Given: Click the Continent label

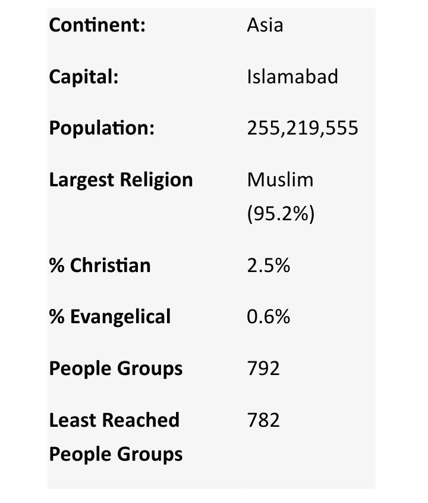Looking at the screenshot, I should (97, 26).
